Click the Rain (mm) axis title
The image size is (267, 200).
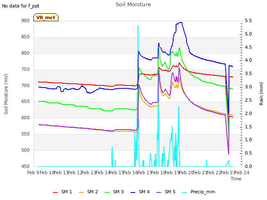(x=261, y=94)
